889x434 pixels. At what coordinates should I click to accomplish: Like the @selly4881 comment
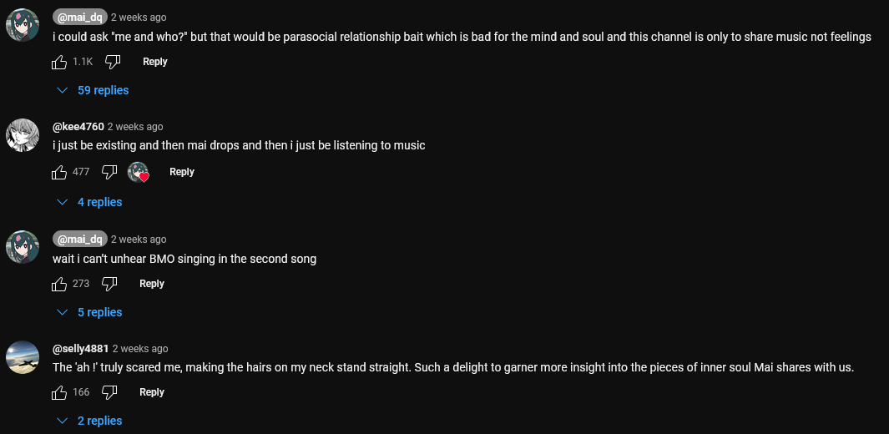click(x=59, y=392)
